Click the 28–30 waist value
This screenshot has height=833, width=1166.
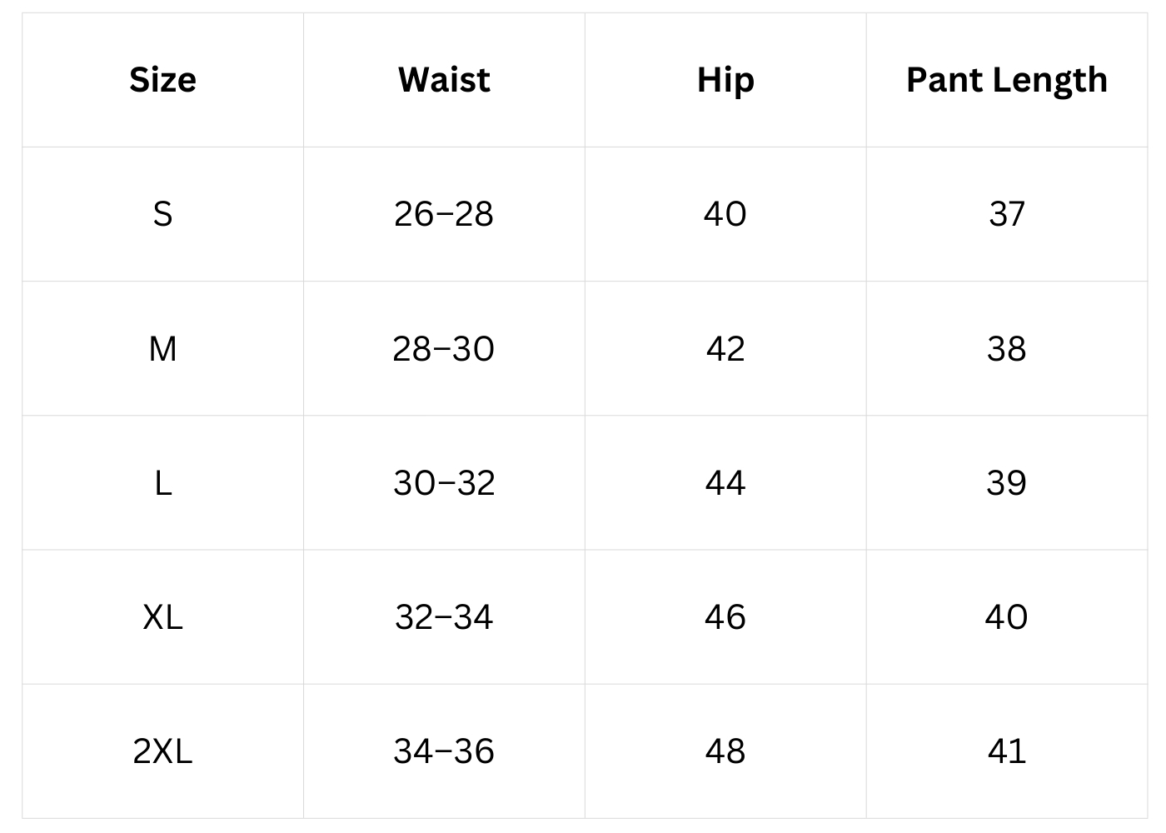(x=444, y=348)
